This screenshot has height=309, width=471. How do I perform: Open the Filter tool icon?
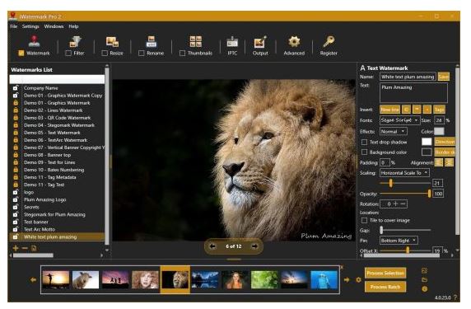pos(75,41)
